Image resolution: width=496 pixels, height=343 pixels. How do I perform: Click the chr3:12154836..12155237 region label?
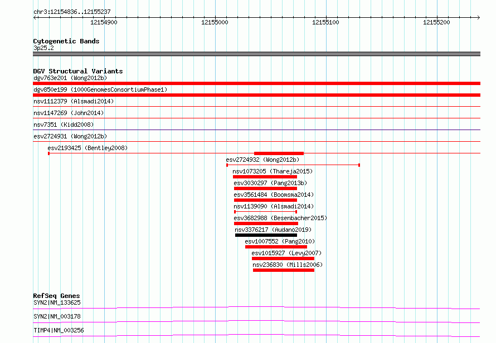pos(72,12)
